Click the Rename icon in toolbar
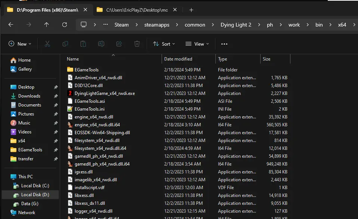 [x=101, y=44]
